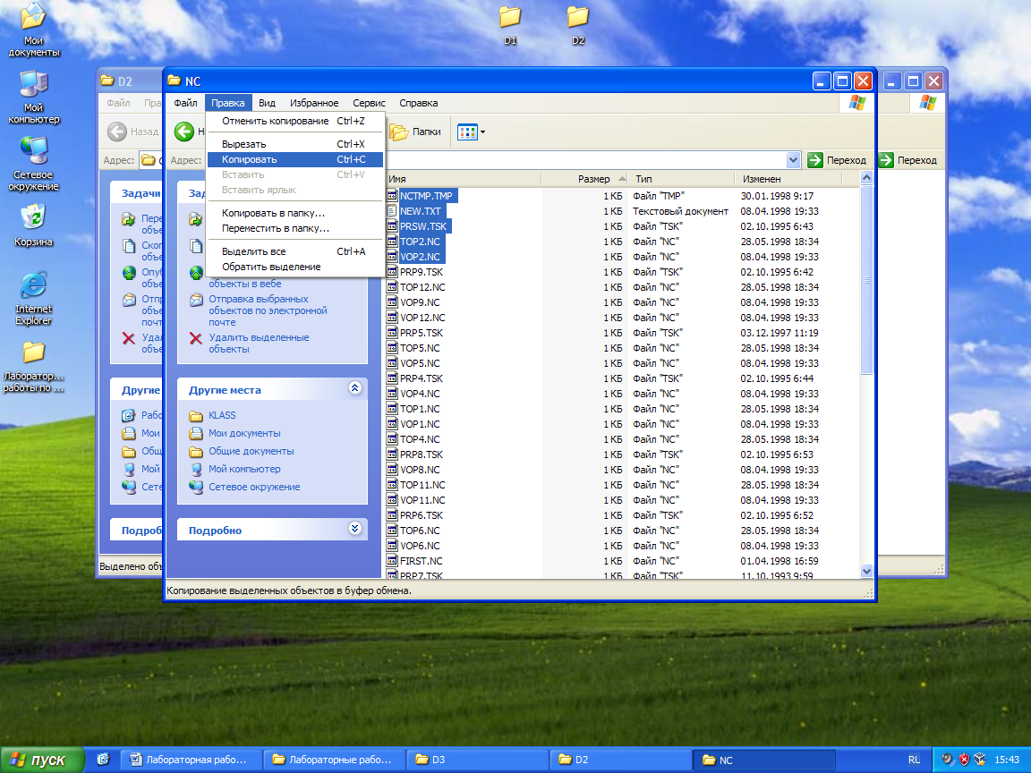Choose Переместить в папку... entry
The image size is (1031, 773).
pyautogui.click(x=294, y=228)
